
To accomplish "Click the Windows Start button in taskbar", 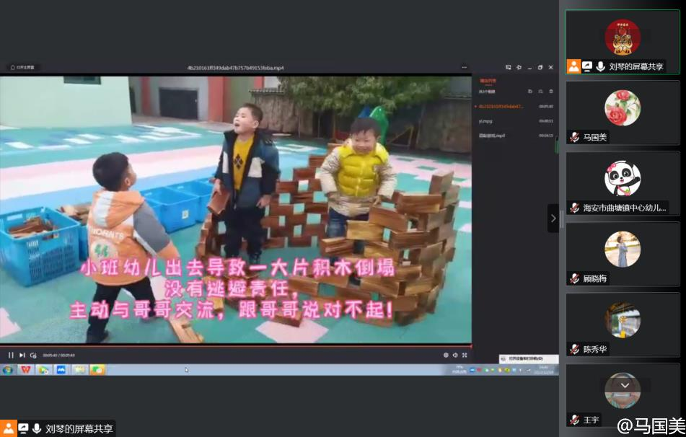I will (x=8, y=369).
